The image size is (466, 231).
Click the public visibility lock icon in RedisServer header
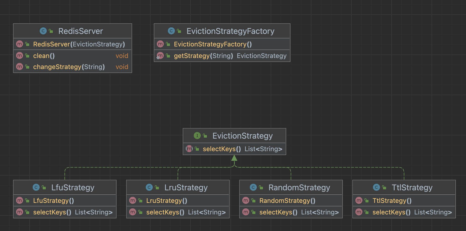tap(51, 31)
